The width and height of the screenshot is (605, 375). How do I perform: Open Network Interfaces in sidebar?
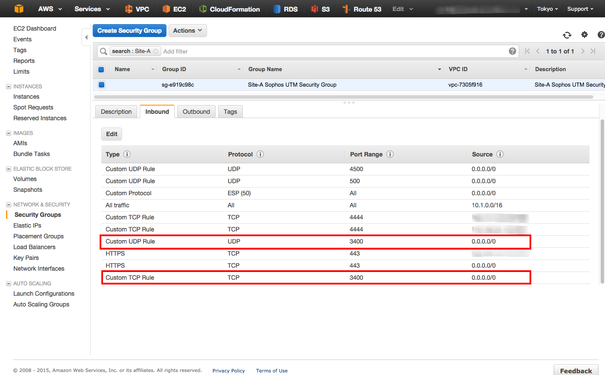[x=39, y=269]
